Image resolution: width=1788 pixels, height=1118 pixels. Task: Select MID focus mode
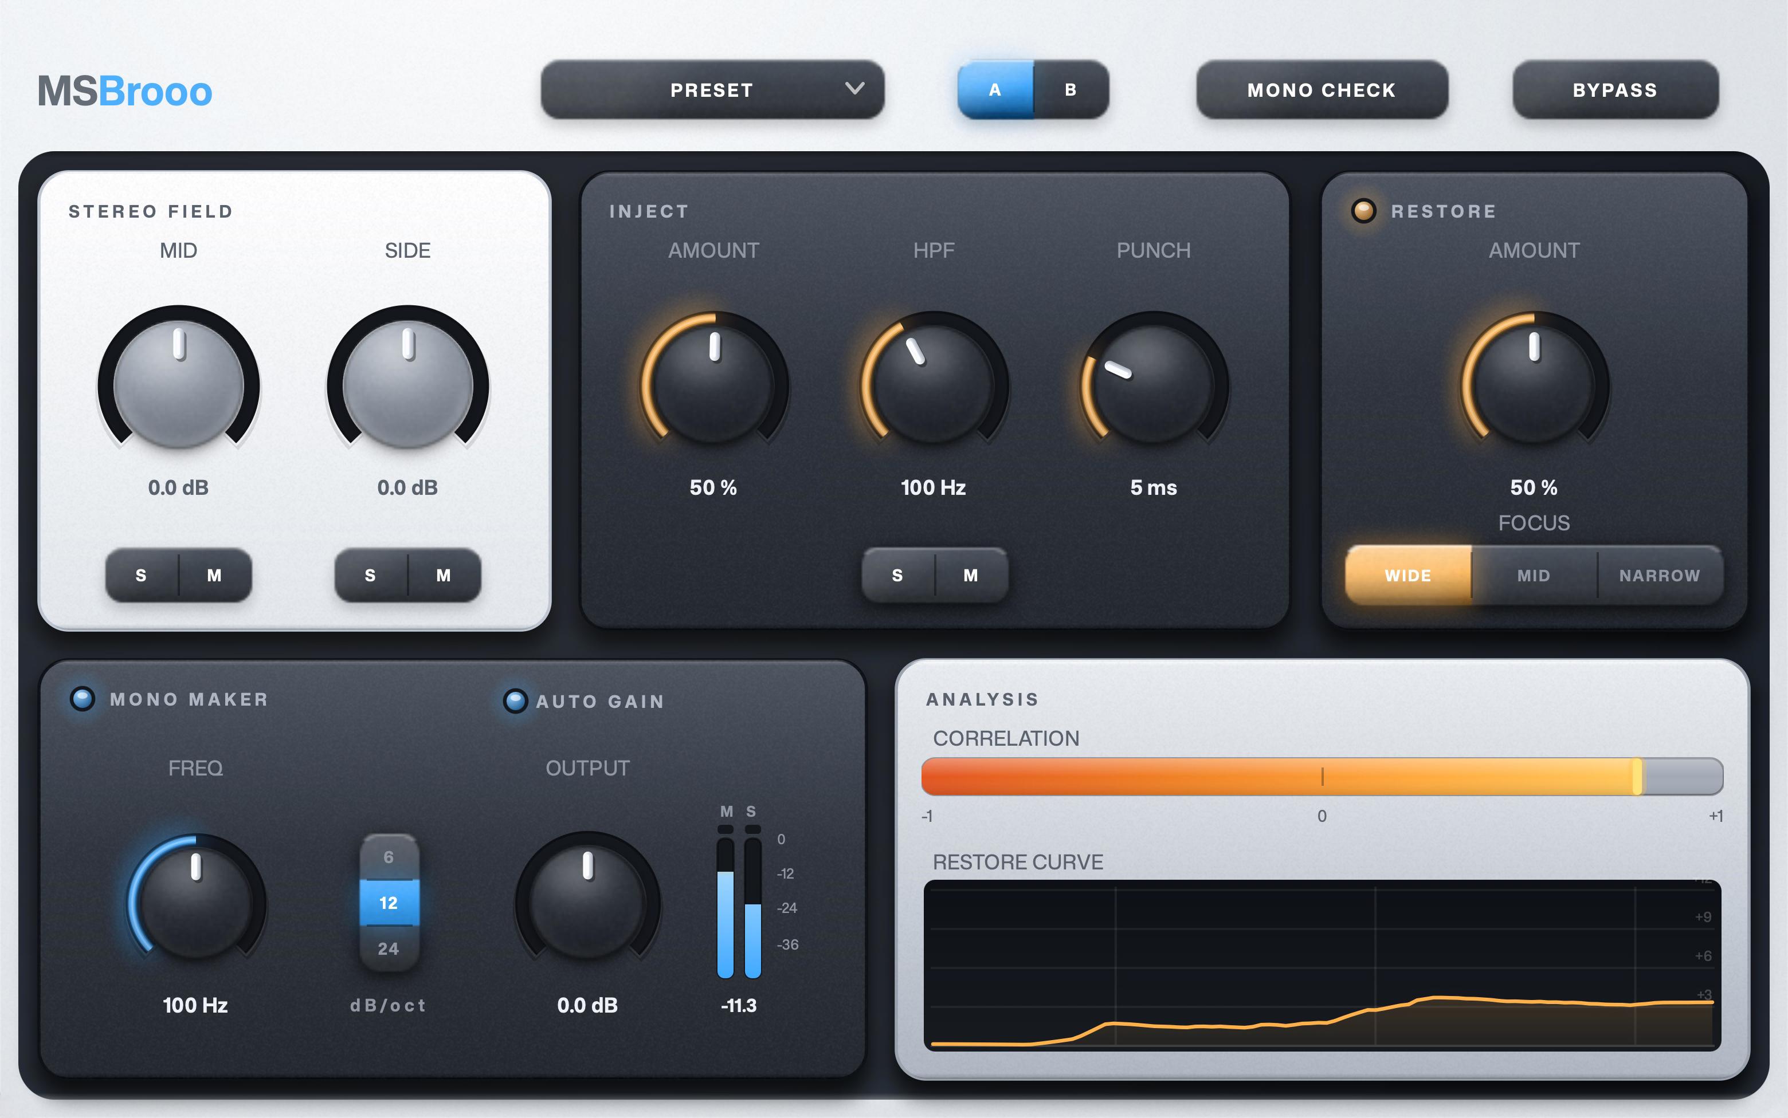point(1534,575)
